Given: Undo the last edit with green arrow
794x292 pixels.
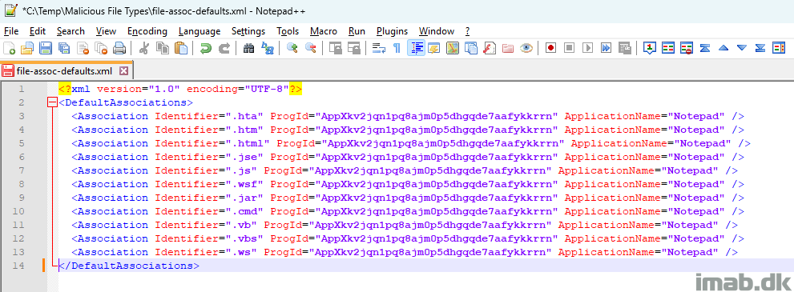Looking at the screenshot, I should point(206,48).
